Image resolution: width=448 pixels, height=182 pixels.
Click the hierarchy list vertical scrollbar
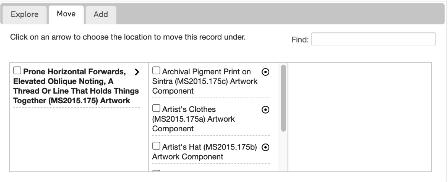283,98
